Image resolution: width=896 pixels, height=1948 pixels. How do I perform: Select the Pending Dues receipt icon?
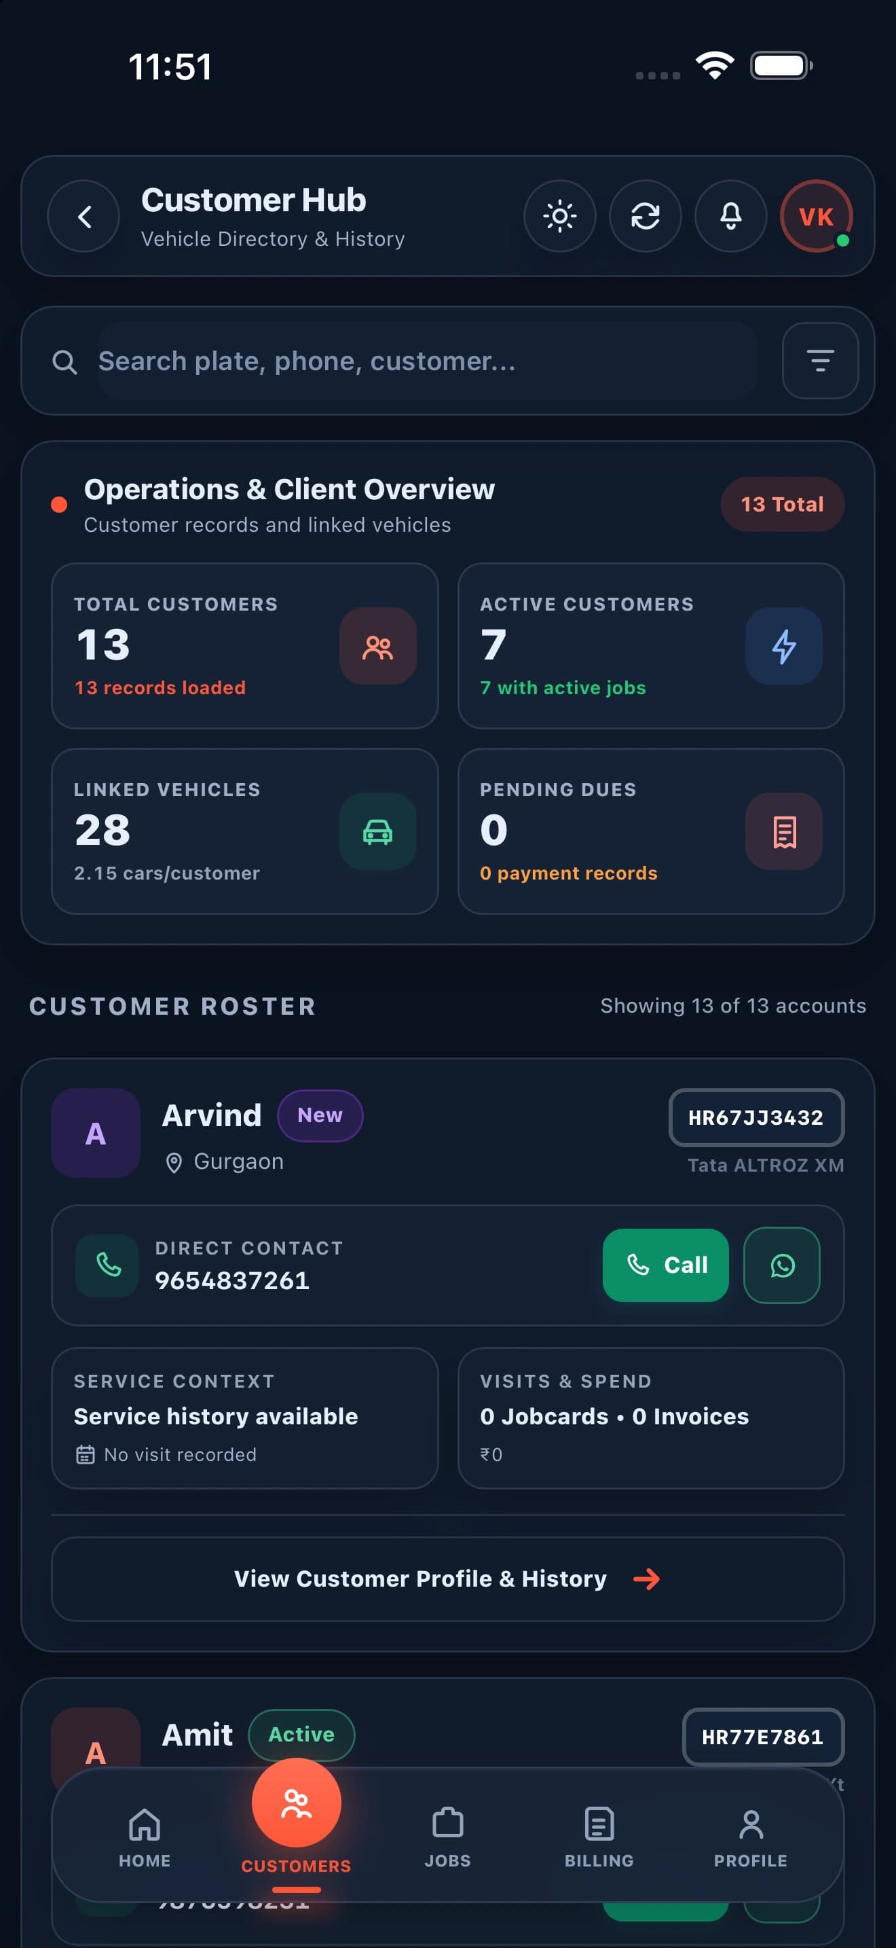click(x=783, y=832)
